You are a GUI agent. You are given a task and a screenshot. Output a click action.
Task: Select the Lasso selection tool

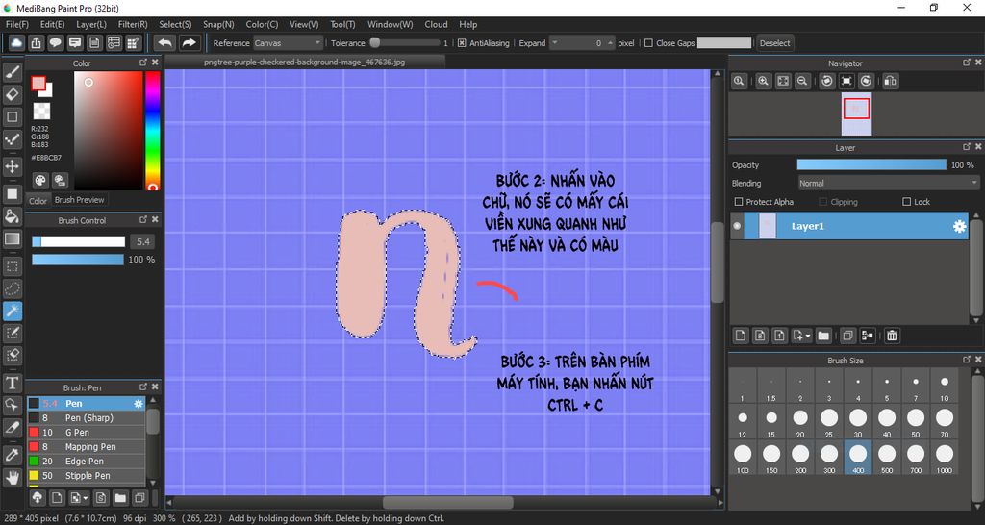click(x=12, y=288)
